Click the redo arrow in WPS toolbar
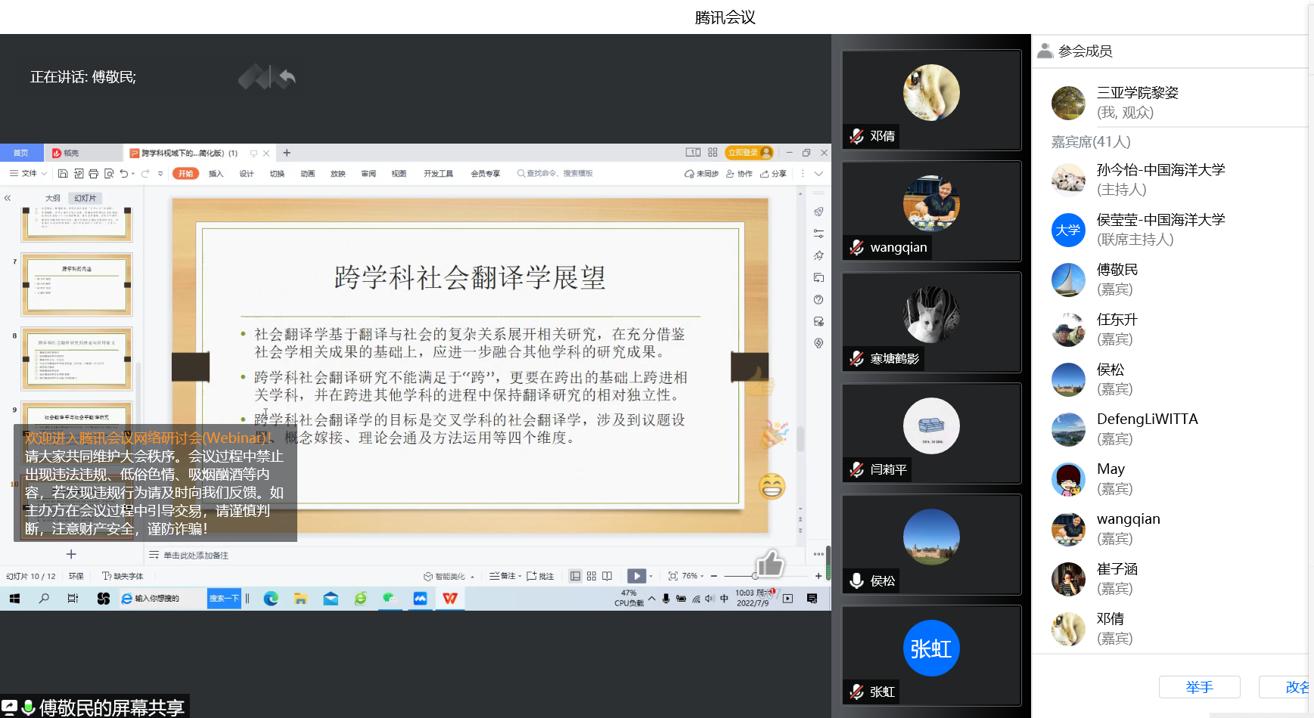 tap(145, 174)
